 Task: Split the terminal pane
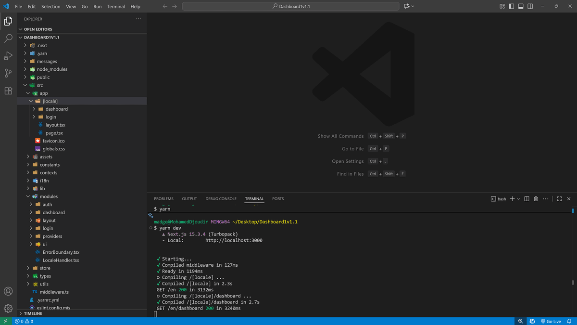pyautogui.click(x=527, y=199)
